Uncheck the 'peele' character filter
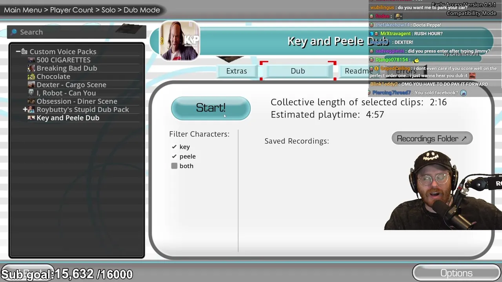502x282 pixels. (174, 156)
